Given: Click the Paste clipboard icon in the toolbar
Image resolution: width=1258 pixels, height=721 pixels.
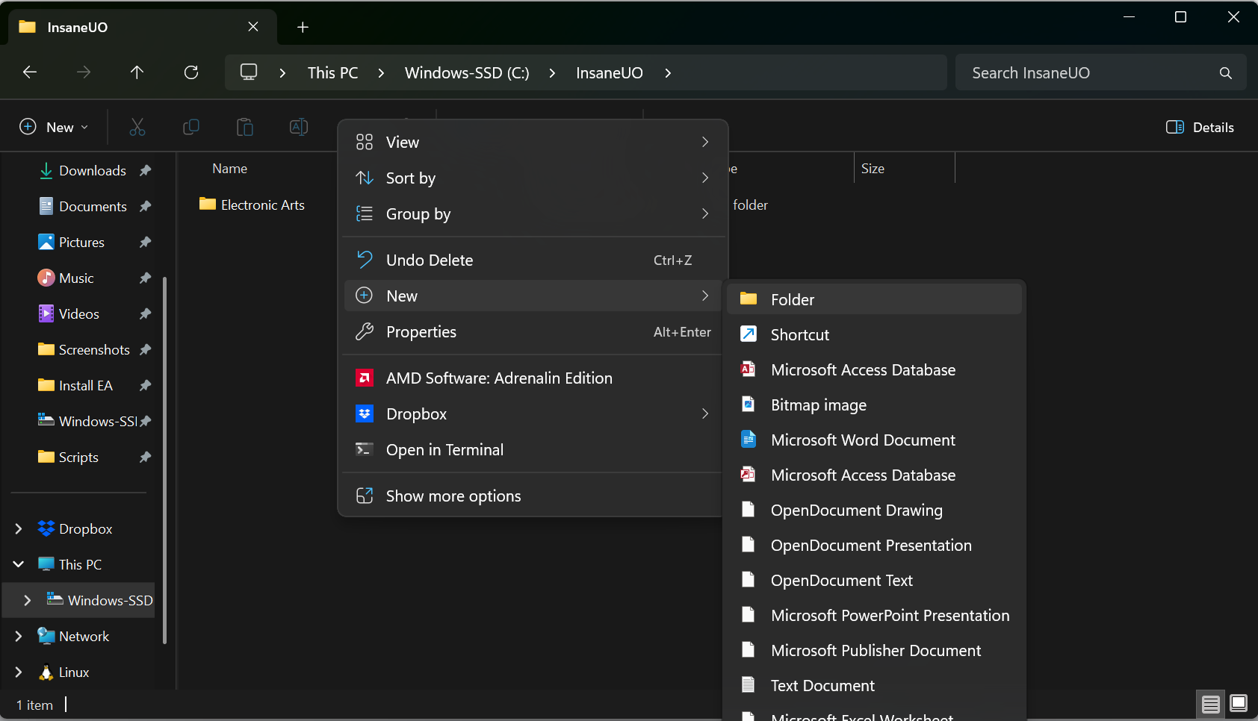Looking at the screenshot, I should [244, 128].
